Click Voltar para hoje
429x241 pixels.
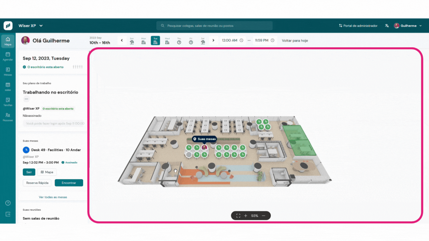coord(295,41)
